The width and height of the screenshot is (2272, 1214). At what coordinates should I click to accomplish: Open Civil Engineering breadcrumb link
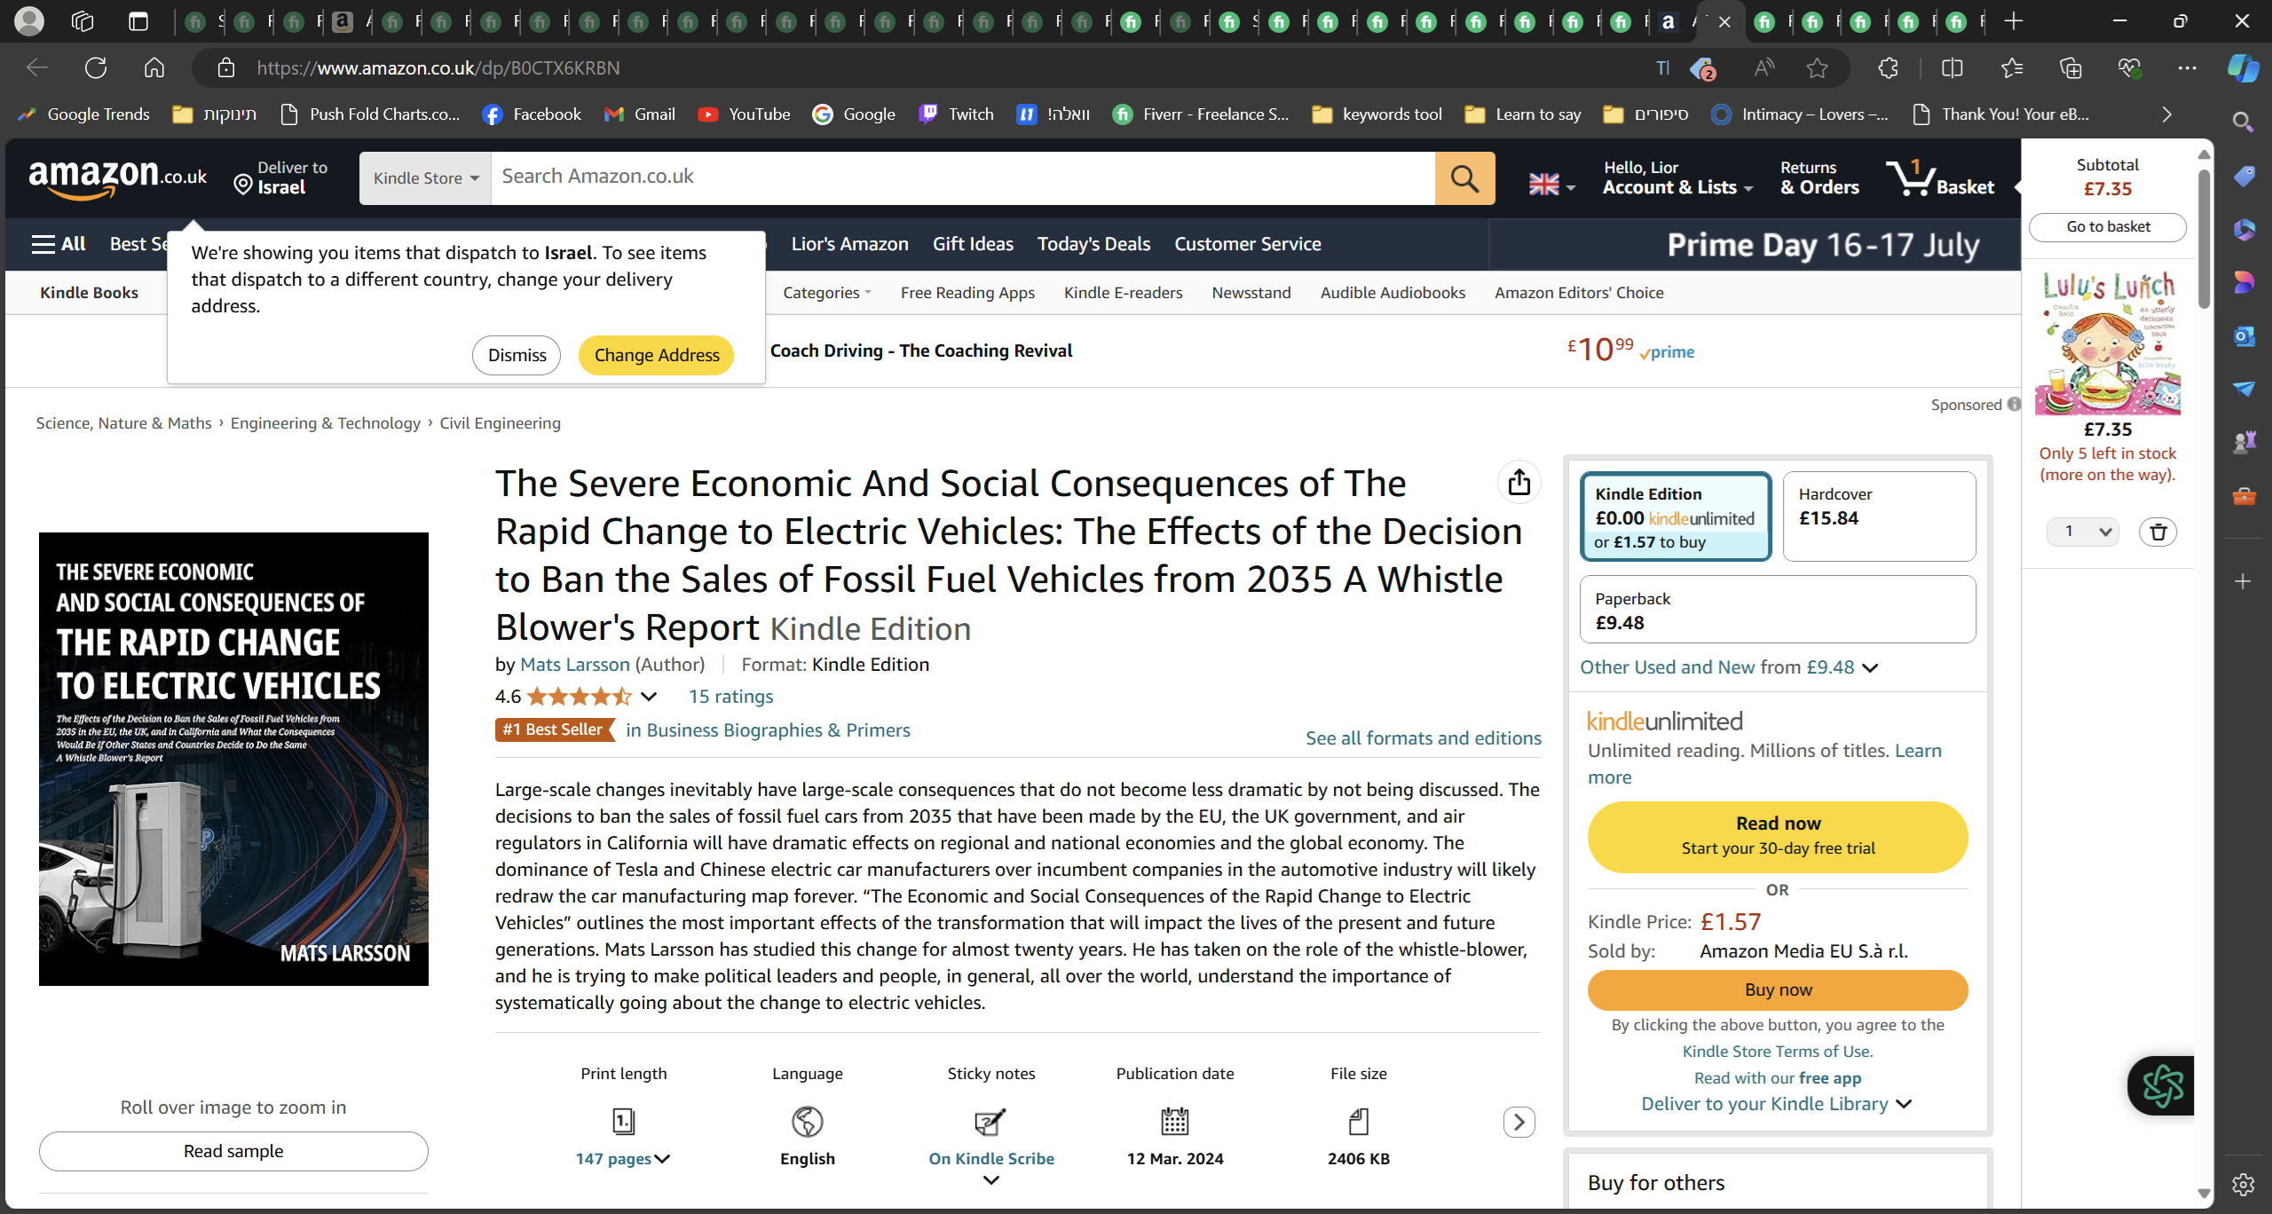(x=500, y=423)
